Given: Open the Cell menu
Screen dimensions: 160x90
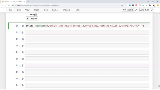Looking at the screenshot, I should coord(46,10).
